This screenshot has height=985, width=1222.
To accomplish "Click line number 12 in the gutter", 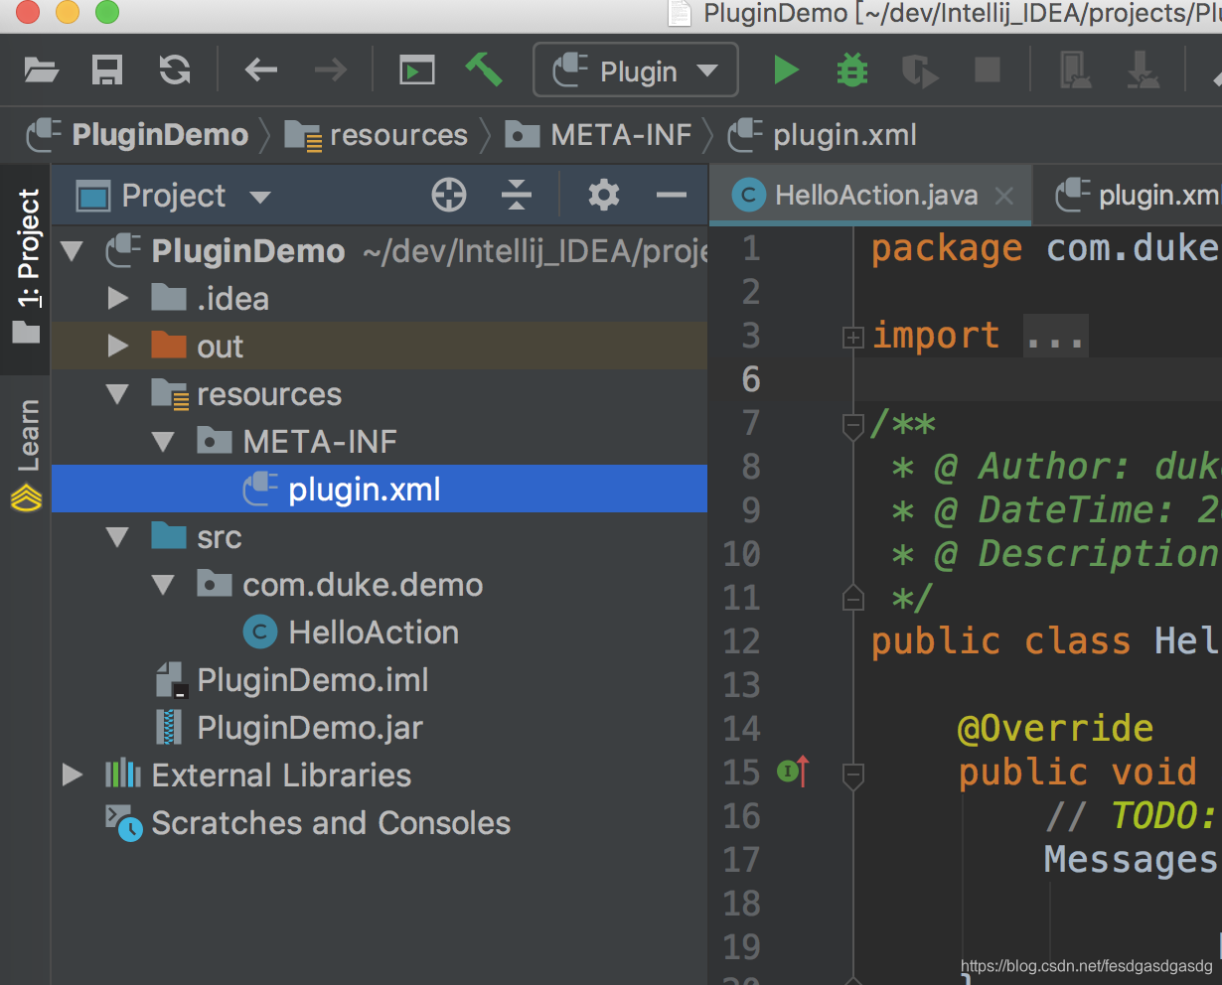I will click(741, 641).
